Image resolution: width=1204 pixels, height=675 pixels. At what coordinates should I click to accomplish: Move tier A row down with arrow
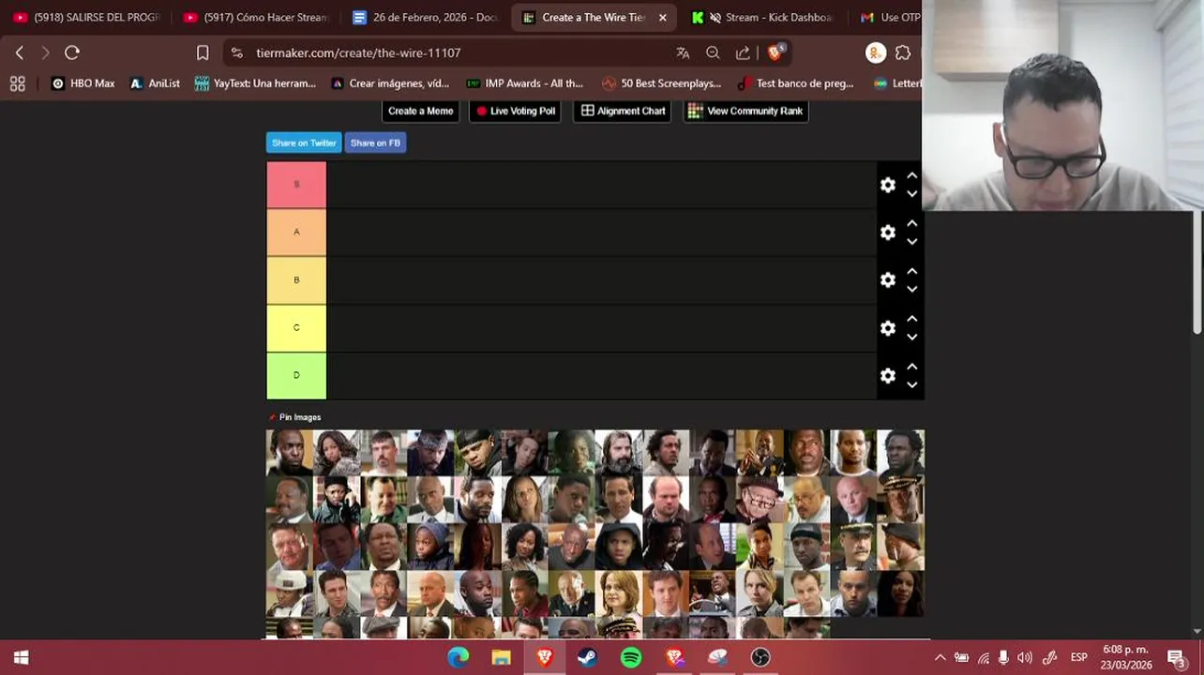pyautogui.click(x=911, y=242)
